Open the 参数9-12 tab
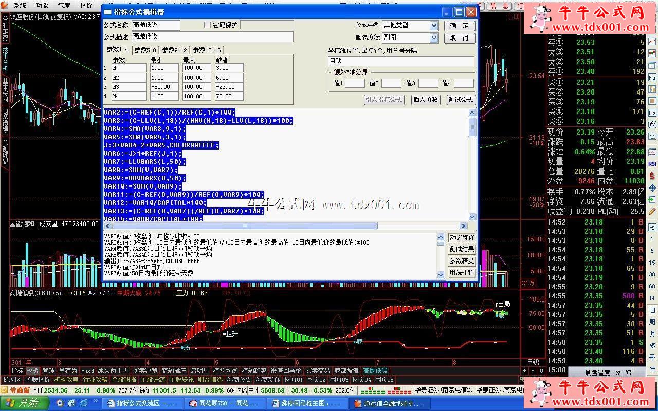The image size is (658, 411). click(x=174, y=50)
